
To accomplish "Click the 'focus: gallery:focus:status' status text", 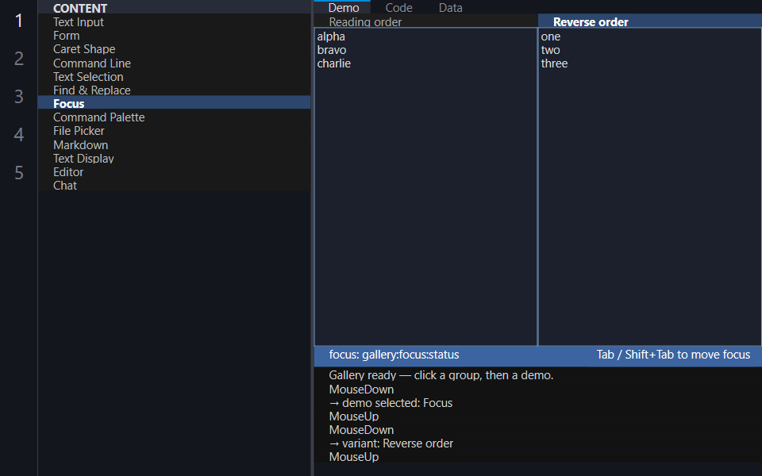I will pyautogui.click(x=394, y=355).
